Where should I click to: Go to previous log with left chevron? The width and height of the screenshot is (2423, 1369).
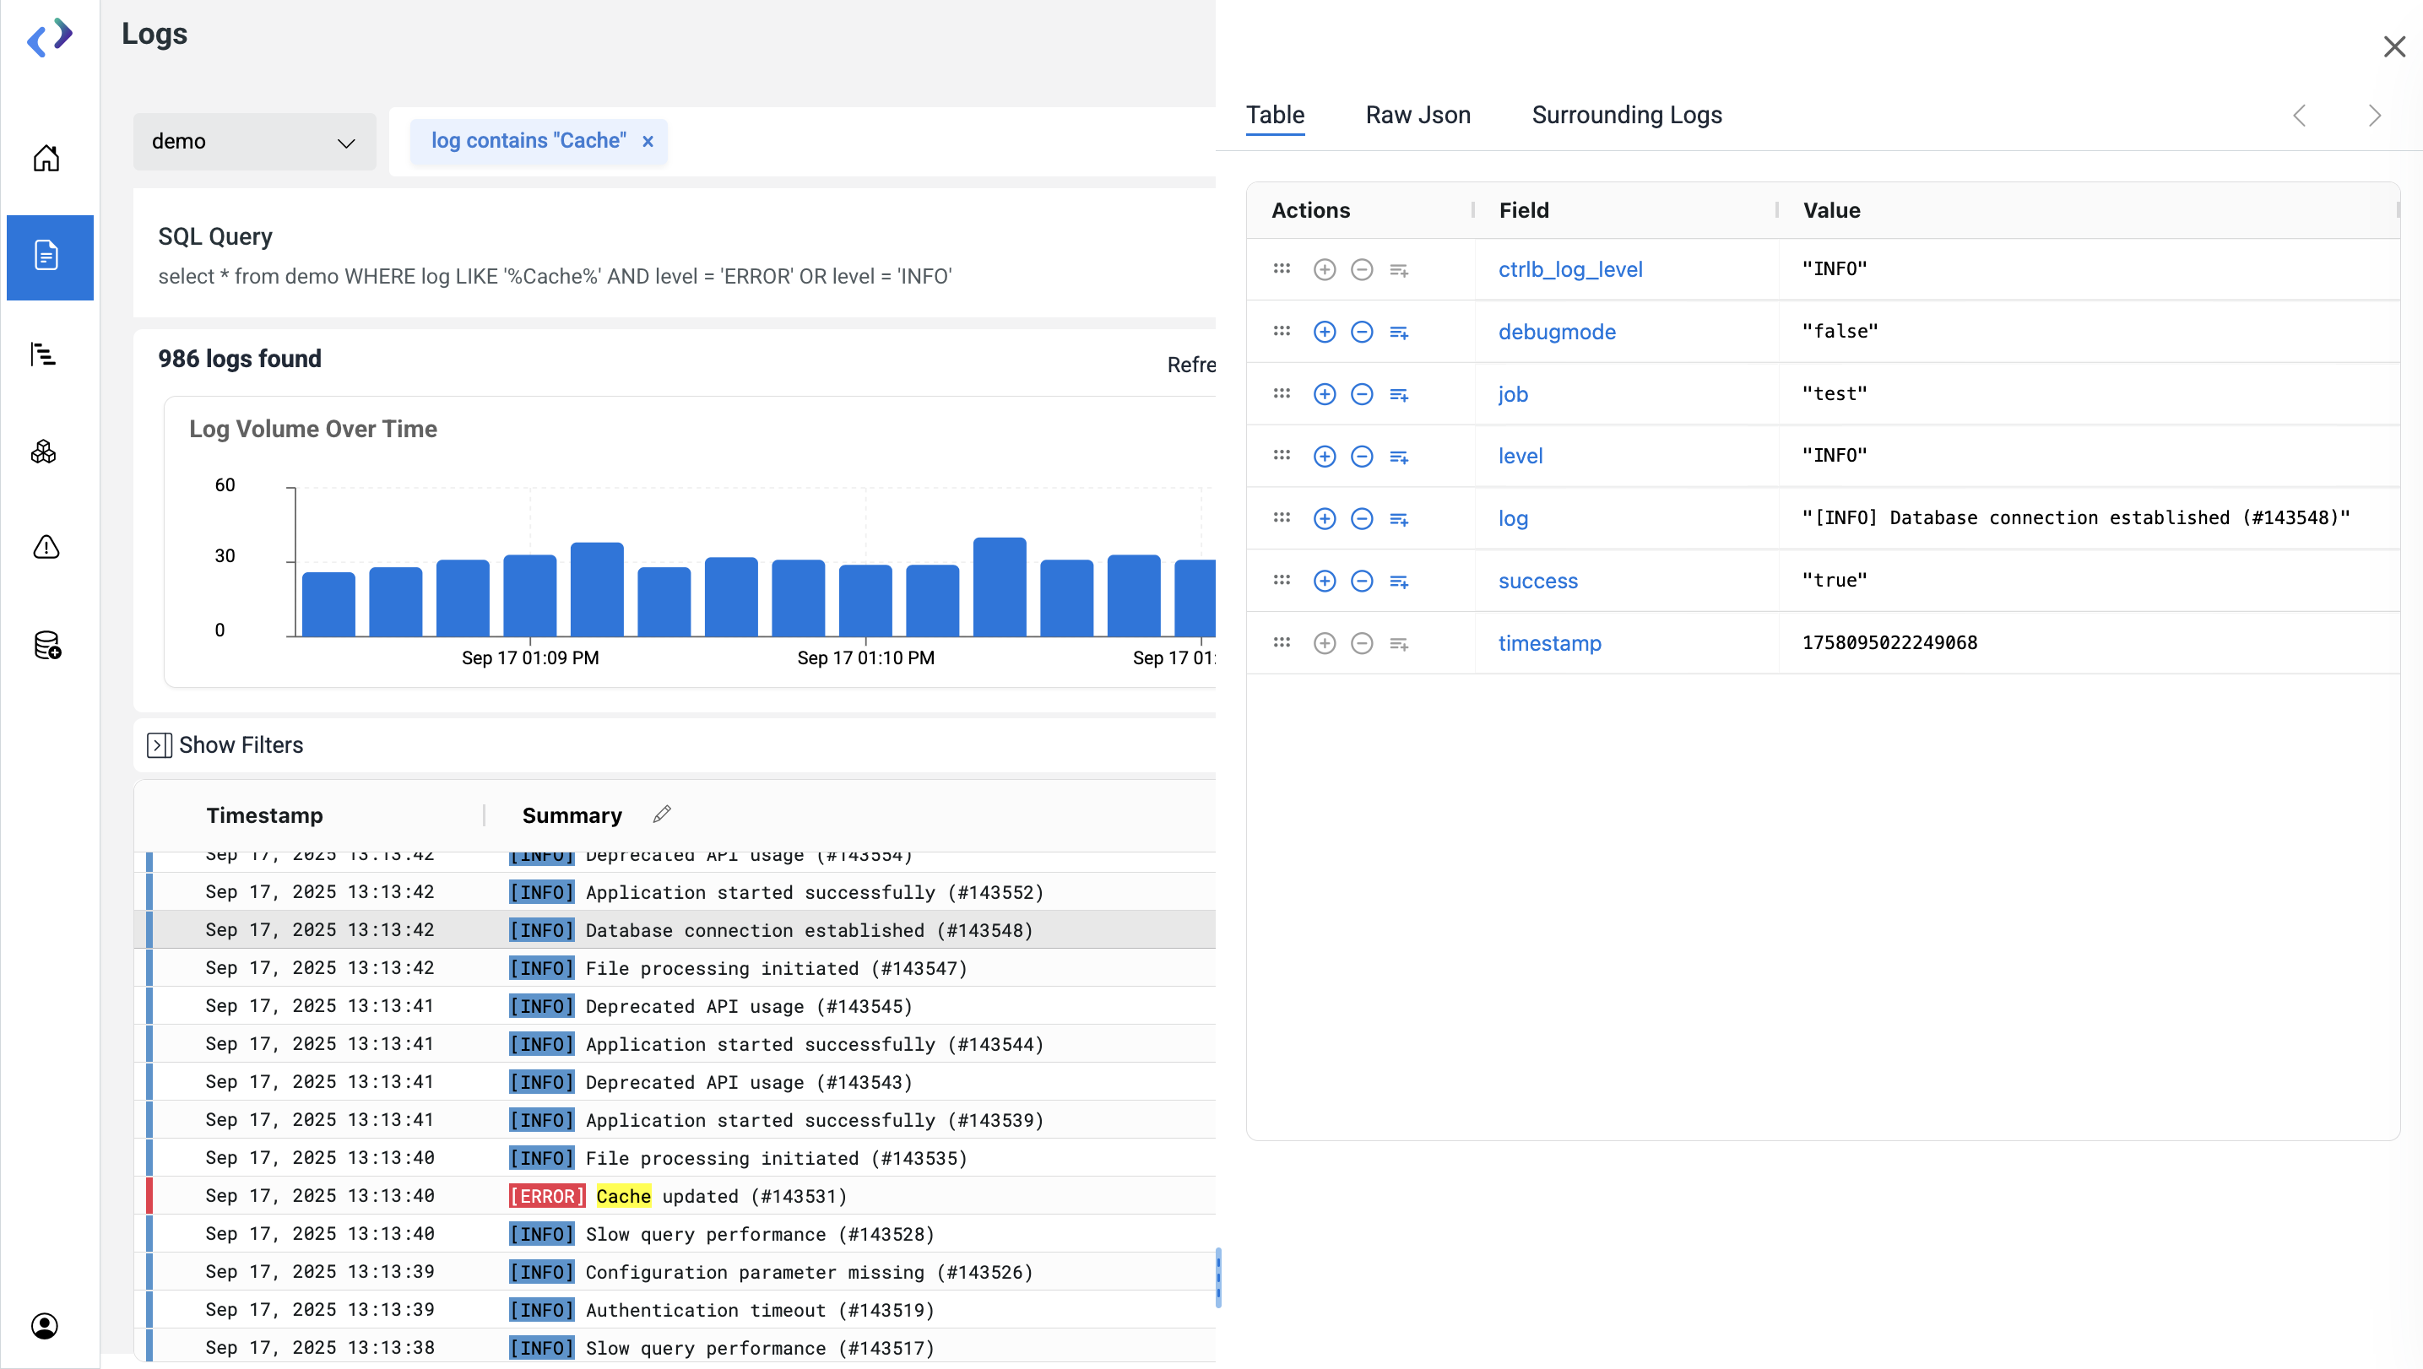(x=2300, y=116)
